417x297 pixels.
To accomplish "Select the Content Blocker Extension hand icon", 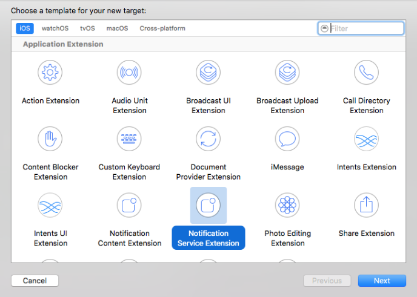I will pyautogui.click(x=50, y=139).
